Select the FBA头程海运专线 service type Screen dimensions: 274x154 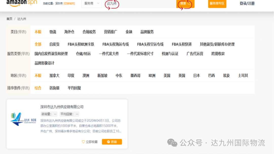point(115,44)
